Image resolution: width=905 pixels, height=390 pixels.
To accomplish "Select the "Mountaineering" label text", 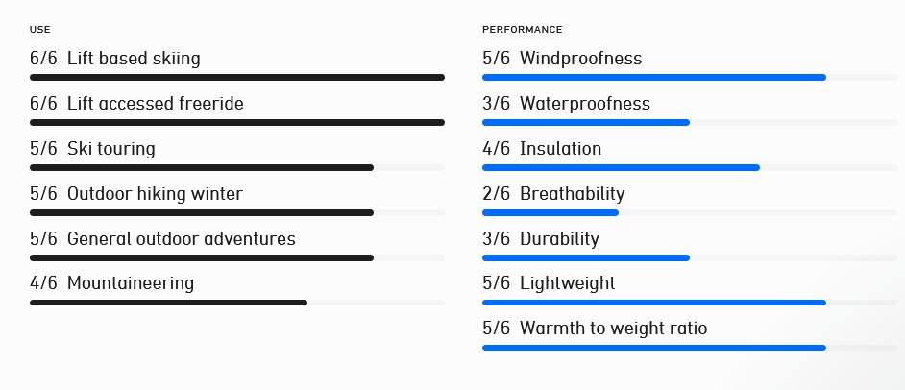I will click(130, 283).
